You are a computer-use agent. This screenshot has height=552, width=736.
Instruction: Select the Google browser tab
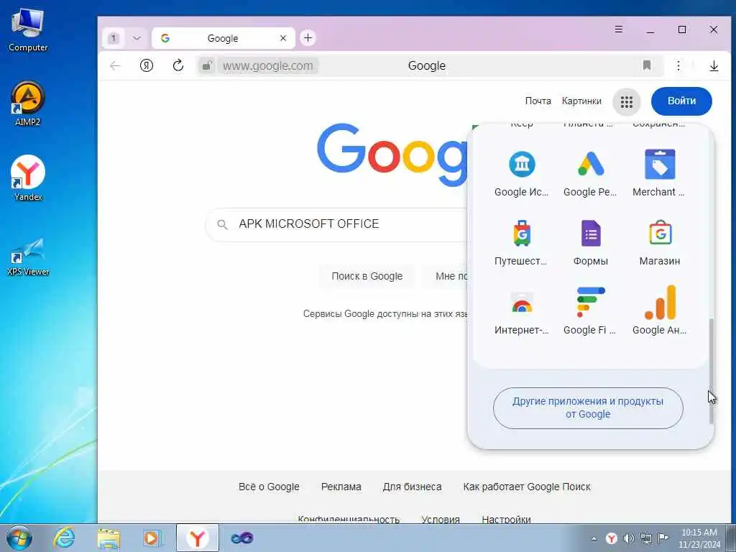(223, 38)
